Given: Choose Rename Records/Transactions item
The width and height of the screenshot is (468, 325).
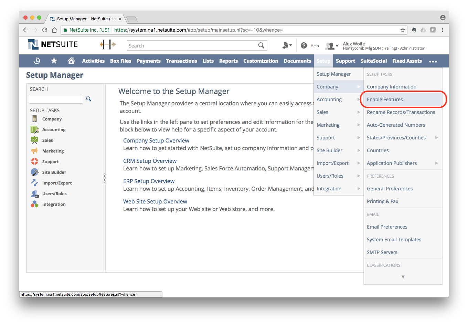Looking at the screenshot, I should pos(403,112).
